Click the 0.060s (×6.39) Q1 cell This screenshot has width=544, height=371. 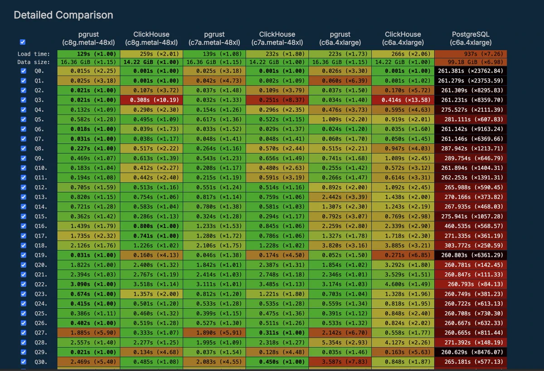340,81
